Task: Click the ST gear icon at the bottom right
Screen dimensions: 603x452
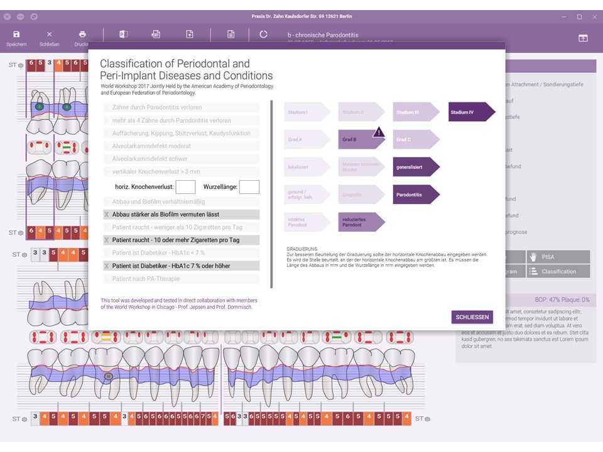Action: 426,418
